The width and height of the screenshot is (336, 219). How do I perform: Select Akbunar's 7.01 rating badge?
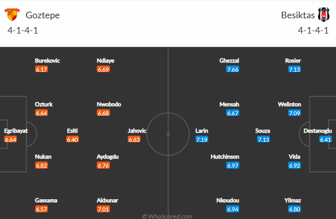point(103,209)
